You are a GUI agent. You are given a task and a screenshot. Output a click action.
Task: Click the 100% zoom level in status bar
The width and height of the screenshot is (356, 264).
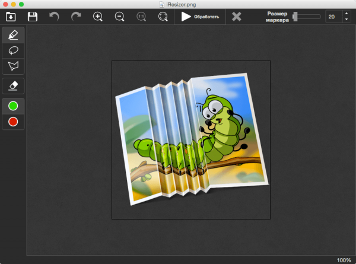coord(344,260)
